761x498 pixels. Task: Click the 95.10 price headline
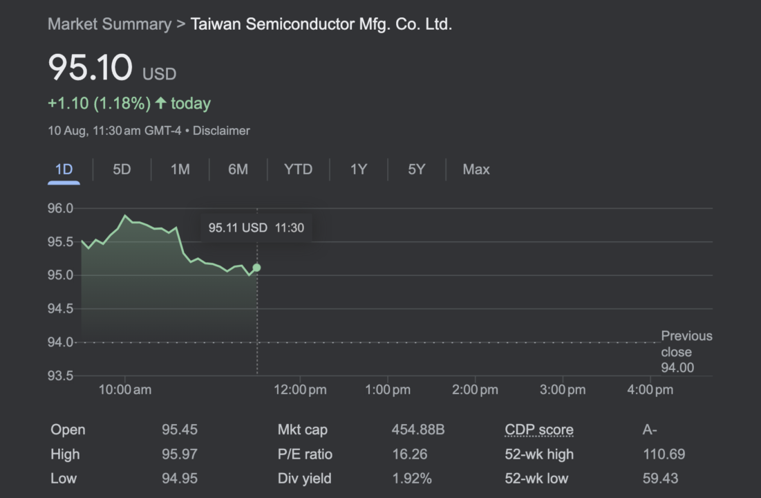pyautogui.click(x=91, y=67)
